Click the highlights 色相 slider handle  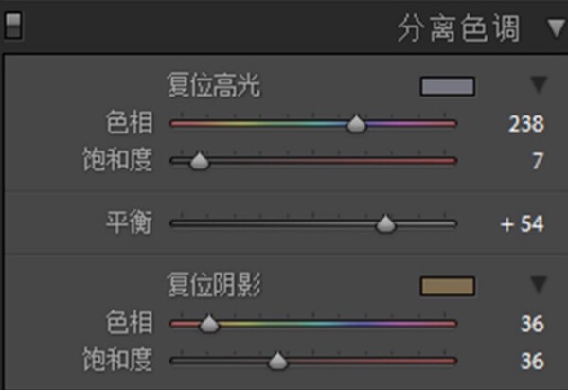coord(357,124)
